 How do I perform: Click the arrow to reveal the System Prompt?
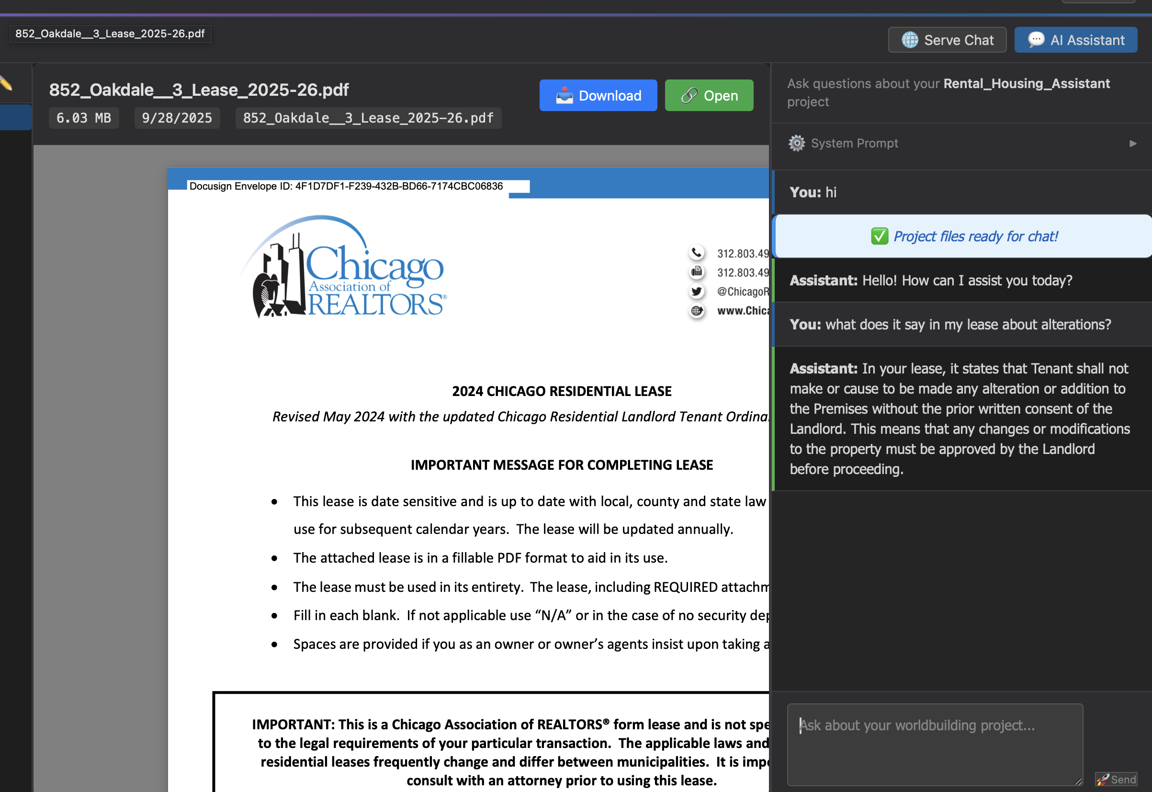[1132, 144]
